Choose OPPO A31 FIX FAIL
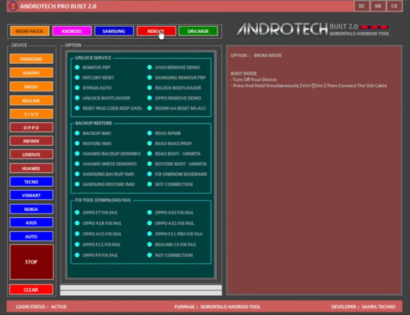The height and width of the screenshot is (315, 410). tap(171, 223)
